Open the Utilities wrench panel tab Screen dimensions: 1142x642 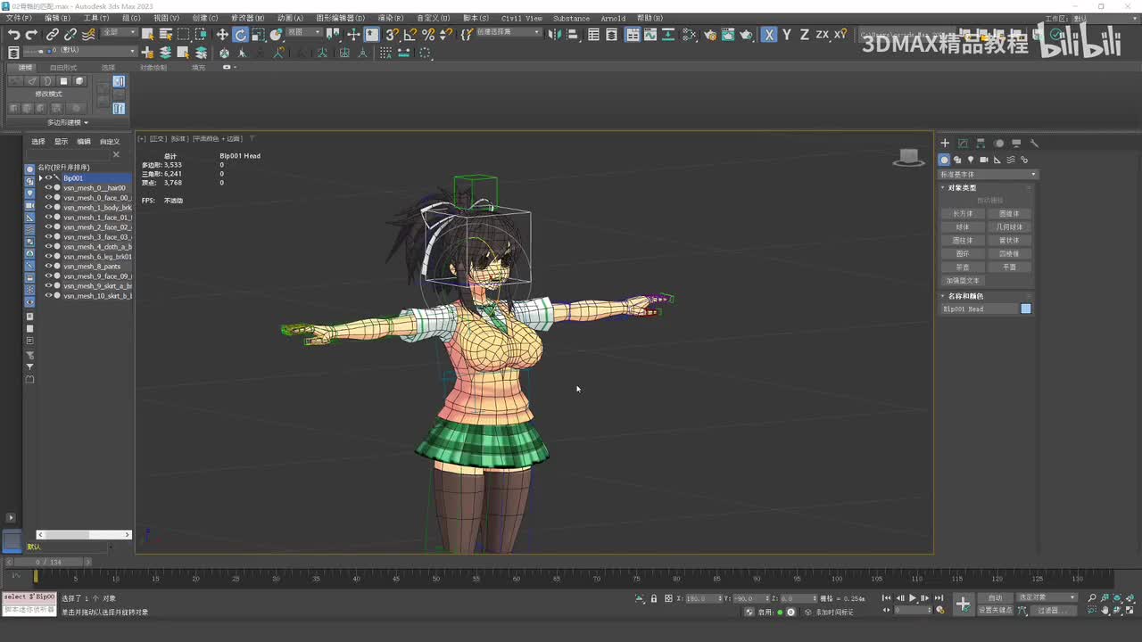[x=1034, y=143]
